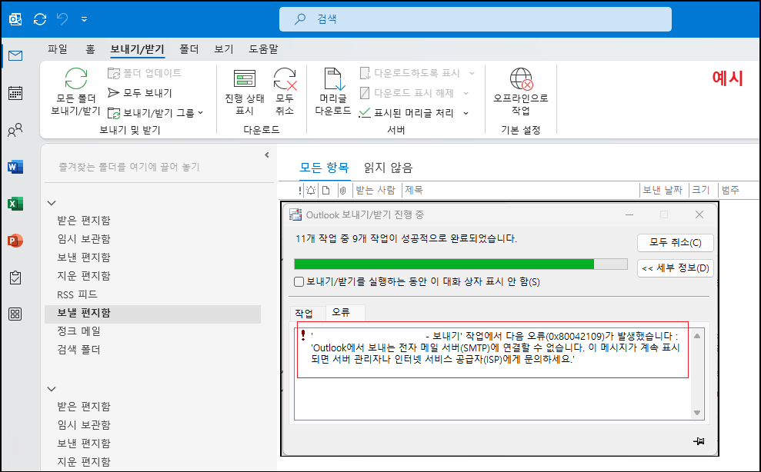Click the sync send/receive icon in quick access toolbar
The height and width of the screenshot is (472, 761).
[40, 19]
